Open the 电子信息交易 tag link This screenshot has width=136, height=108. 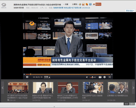[x=76, y=8]
